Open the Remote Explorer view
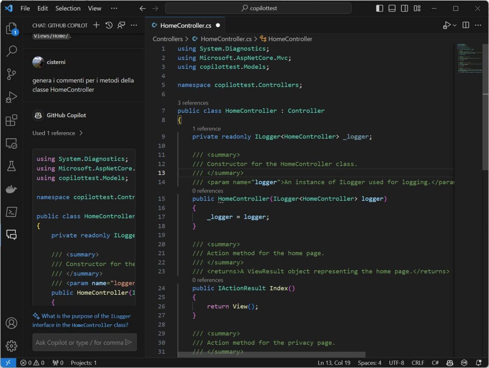 [11, 143]
